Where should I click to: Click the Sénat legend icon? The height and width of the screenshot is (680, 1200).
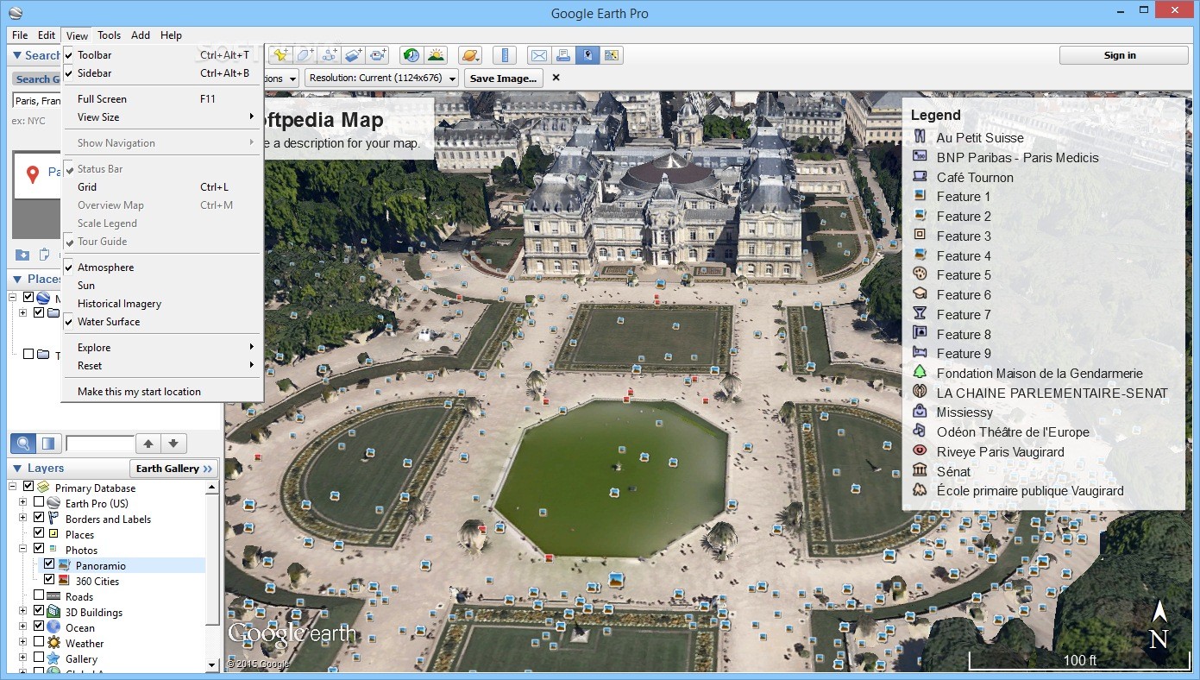[x=920, y=471]
